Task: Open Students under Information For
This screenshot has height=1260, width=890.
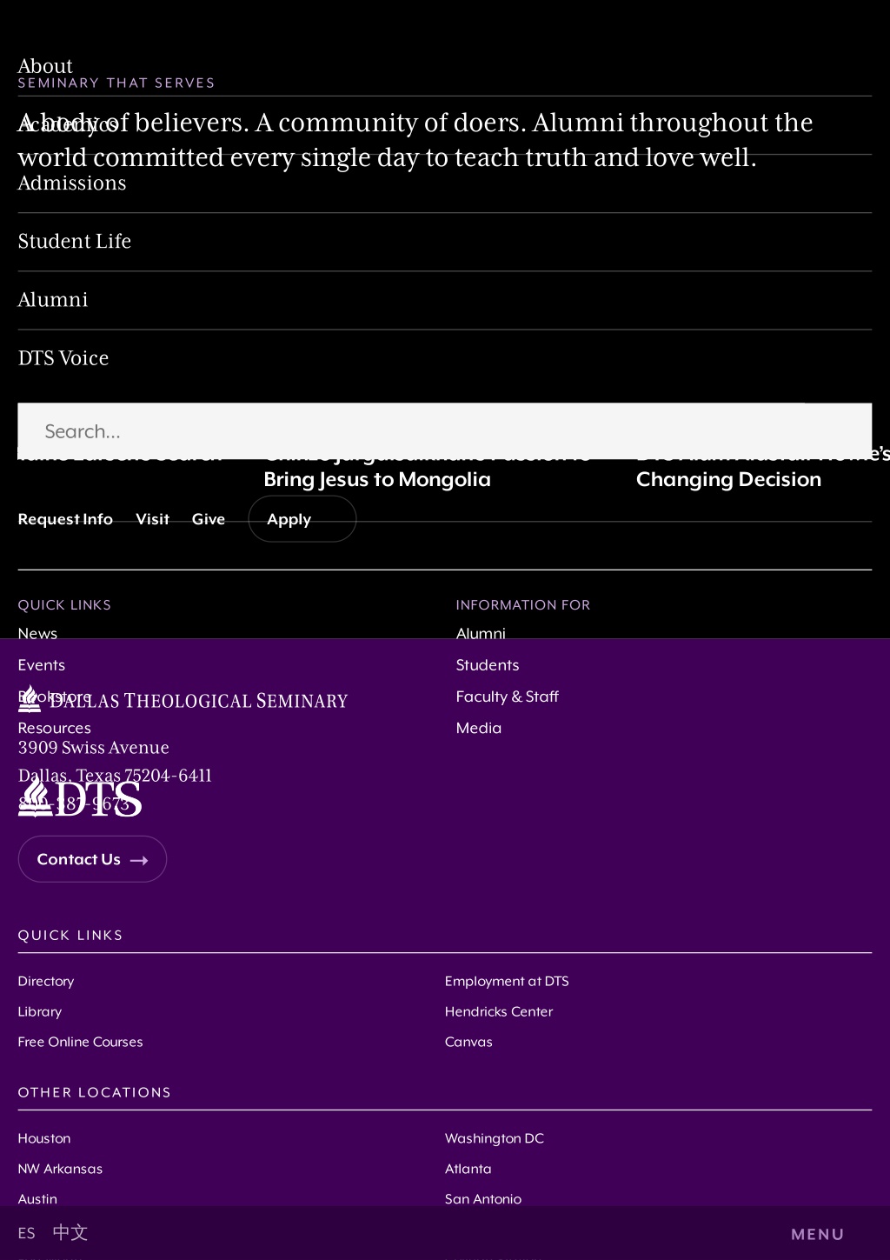Action: (488, 665)
